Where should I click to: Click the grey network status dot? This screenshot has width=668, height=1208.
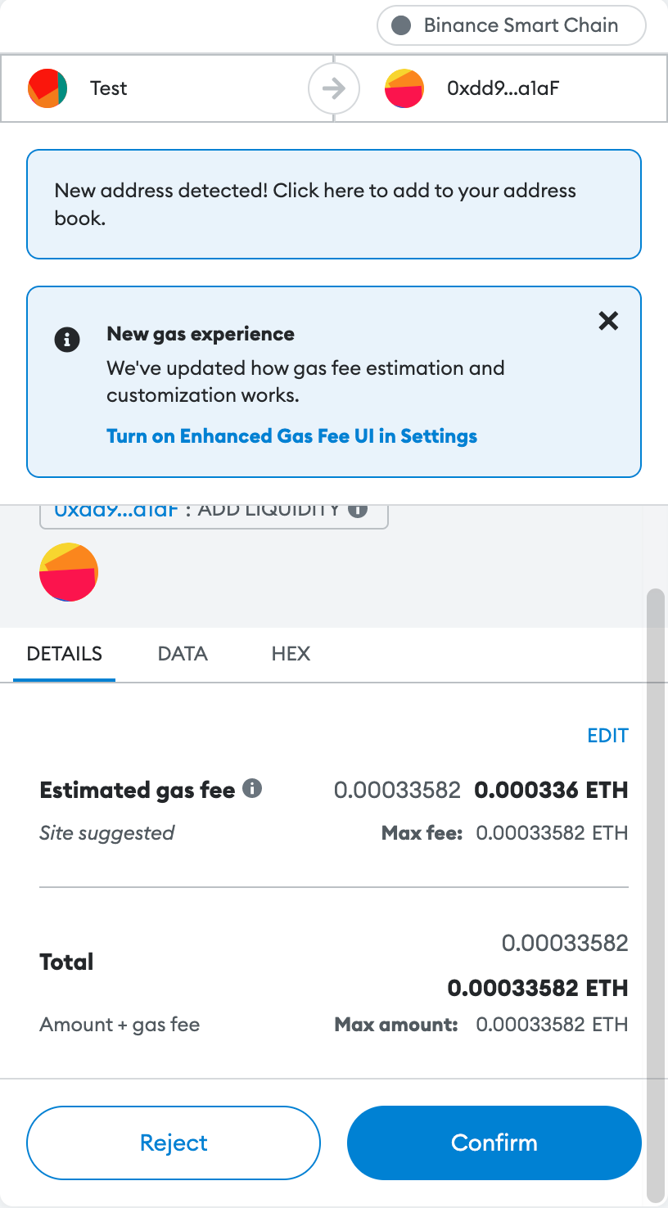(401, 25)
